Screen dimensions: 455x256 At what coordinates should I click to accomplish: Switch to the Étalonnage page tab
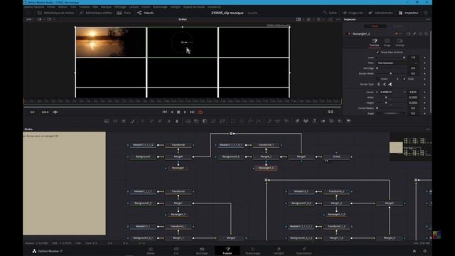coord(253,251)
